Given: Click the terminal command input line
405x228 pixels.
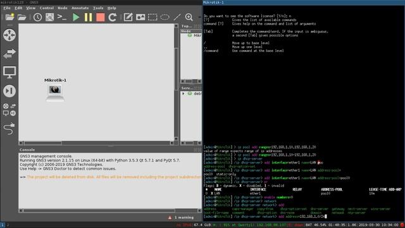Looking at the screenshot, I should point(266,217).
